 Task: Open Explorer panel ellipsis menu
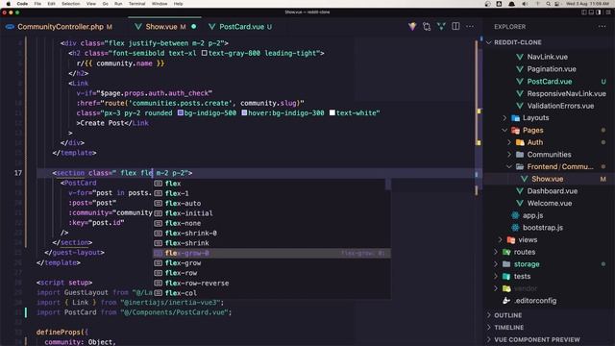coord(603,26)
